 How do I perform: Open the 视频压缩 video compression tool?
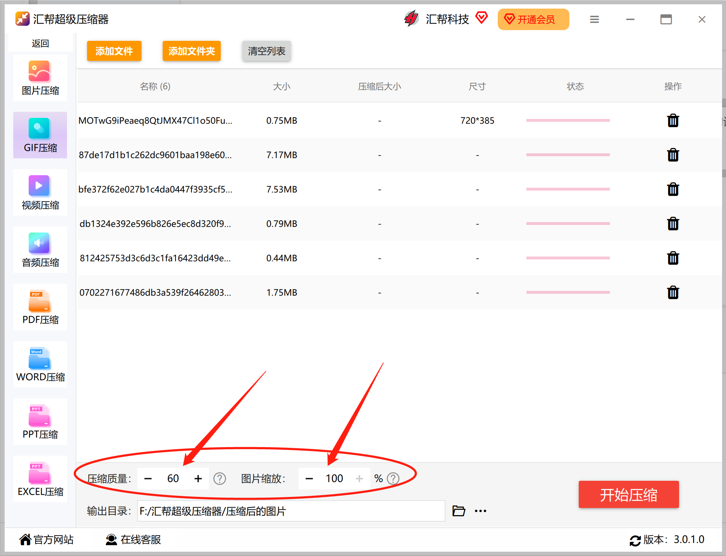40,192
